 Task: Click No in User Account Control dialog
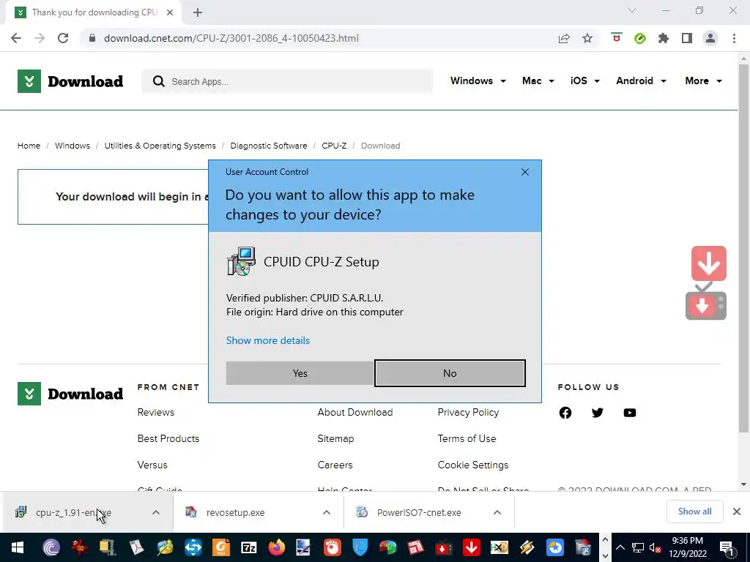[x=450, y=373]
